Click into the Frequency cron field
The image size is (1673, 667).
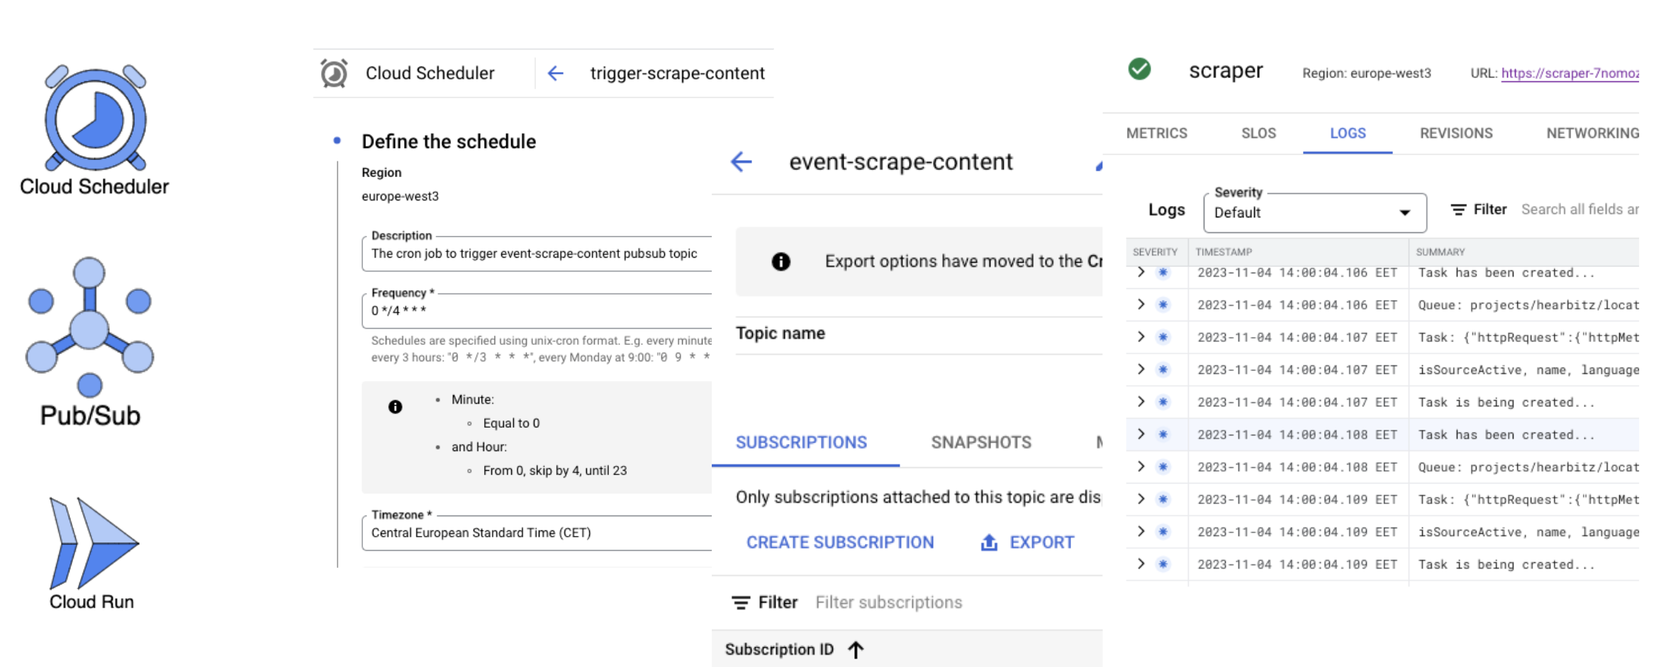click(x=537, y=311)
